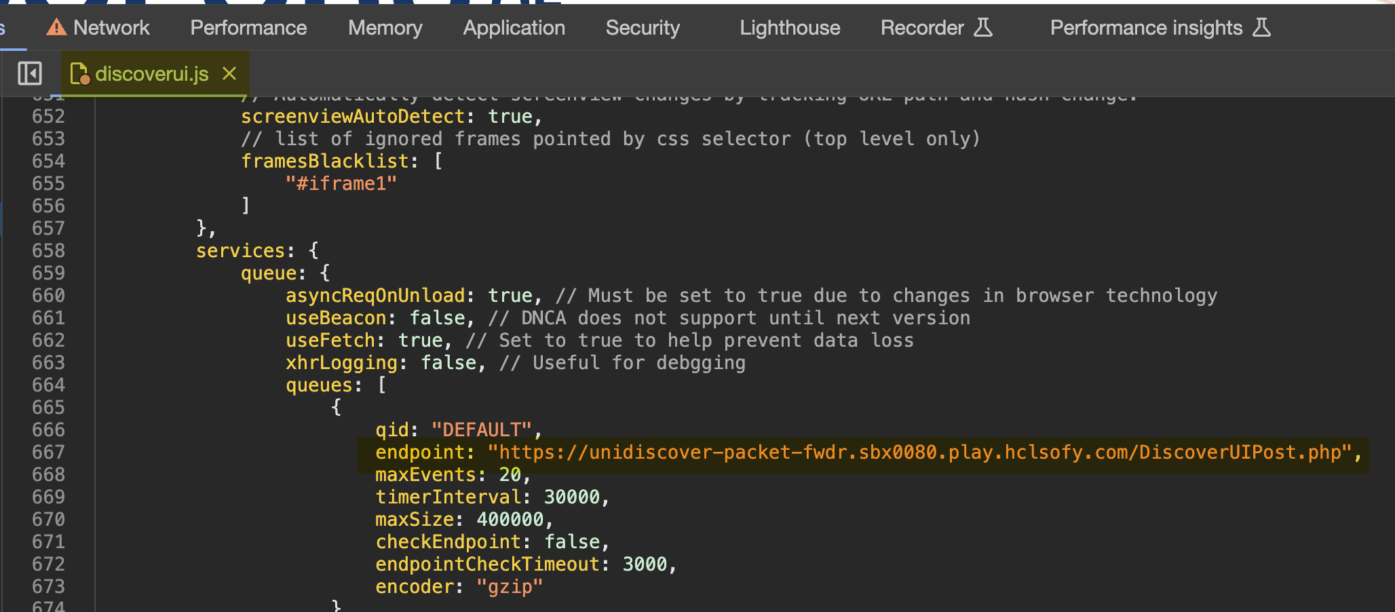Switch to the Performance tab
1395x612 pixels.
(248, 28)
